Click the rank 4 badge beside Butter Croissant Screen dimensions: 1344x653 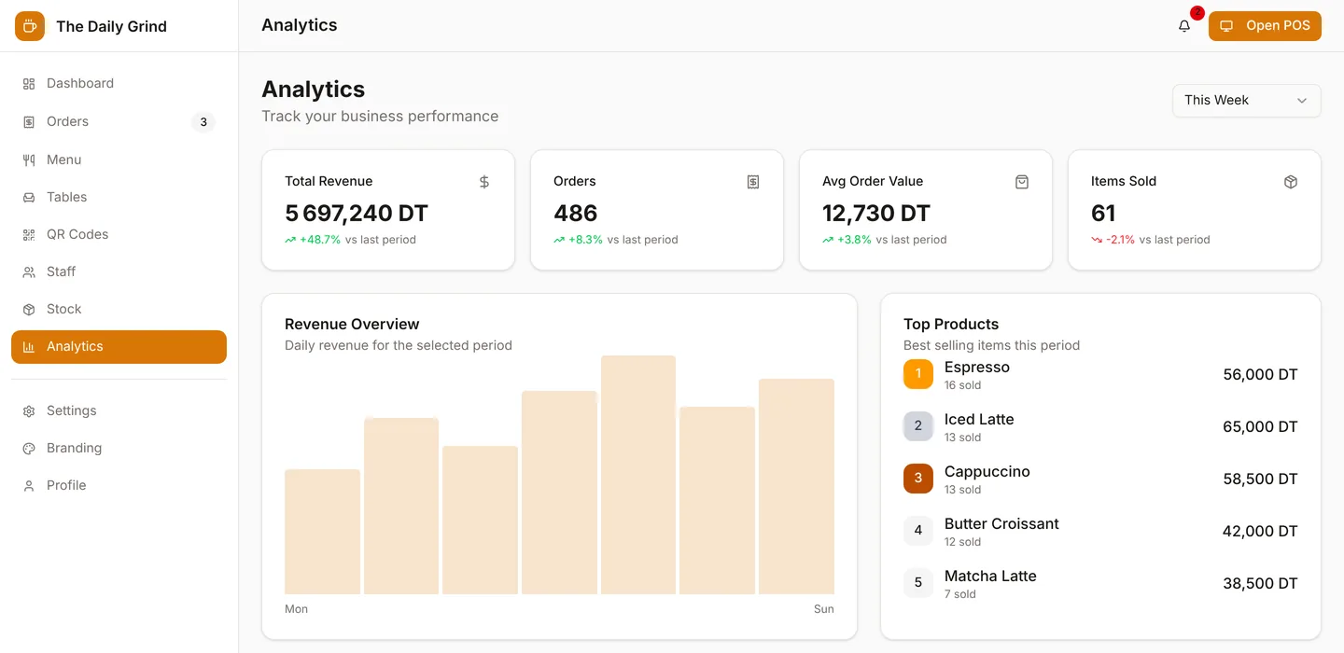point(918,531)
